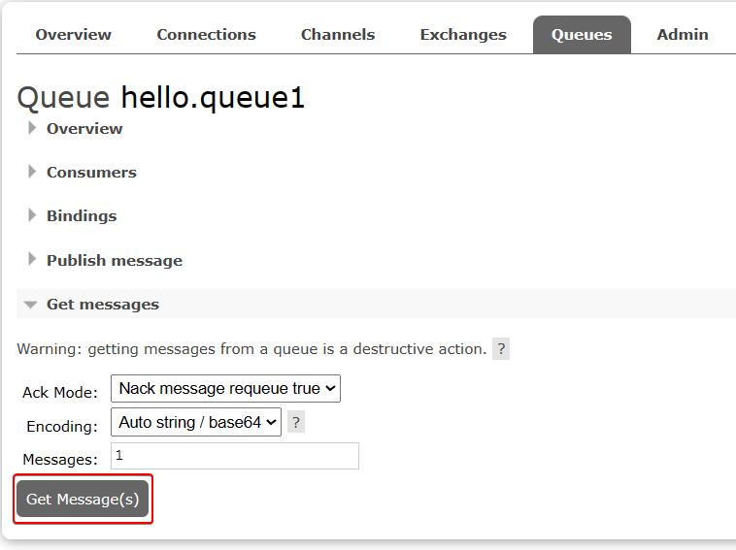This screenshot has width=736, height=550.
Task: Select the Admin tab
Action: tap(682, 35)
